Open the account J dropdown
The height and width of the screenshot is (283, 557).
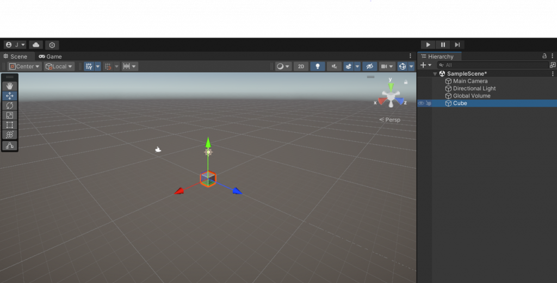click(x=15, y=45)
